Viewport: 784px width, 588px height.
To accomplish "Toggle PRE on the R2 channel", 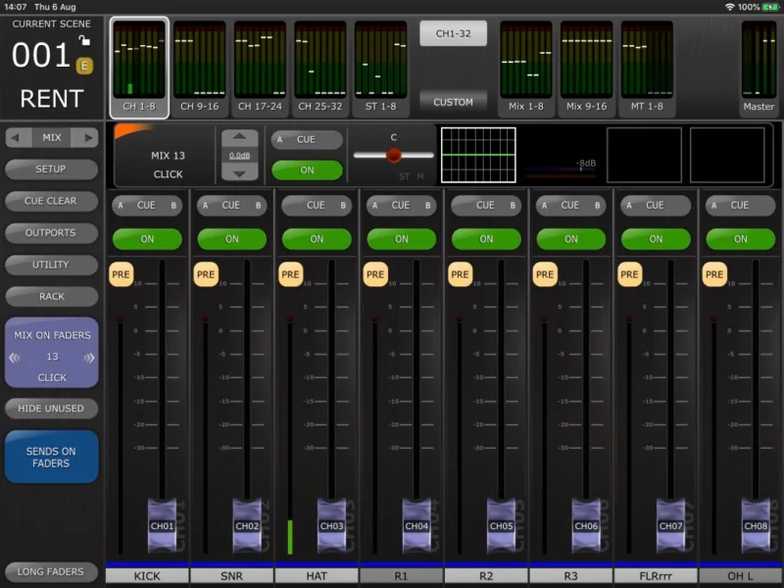I will (x=460, y=274).
